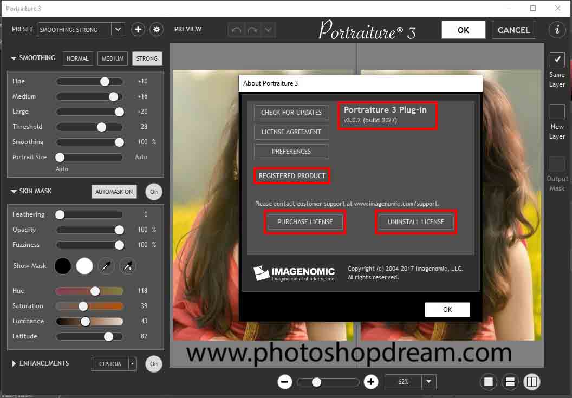Adjust the Medium smoothing slider

[90, 97]
